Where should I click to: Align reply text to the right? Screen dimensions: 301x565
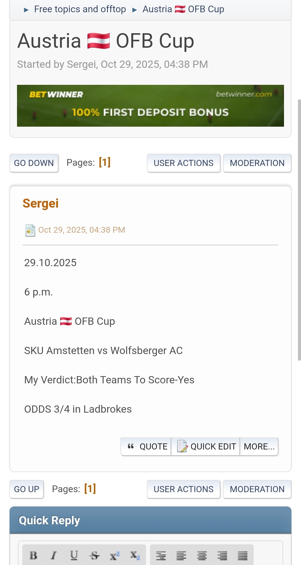222,556
